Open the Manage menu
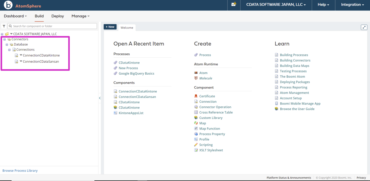The width and height of the screenshot is (370, 181). point(80,16)
